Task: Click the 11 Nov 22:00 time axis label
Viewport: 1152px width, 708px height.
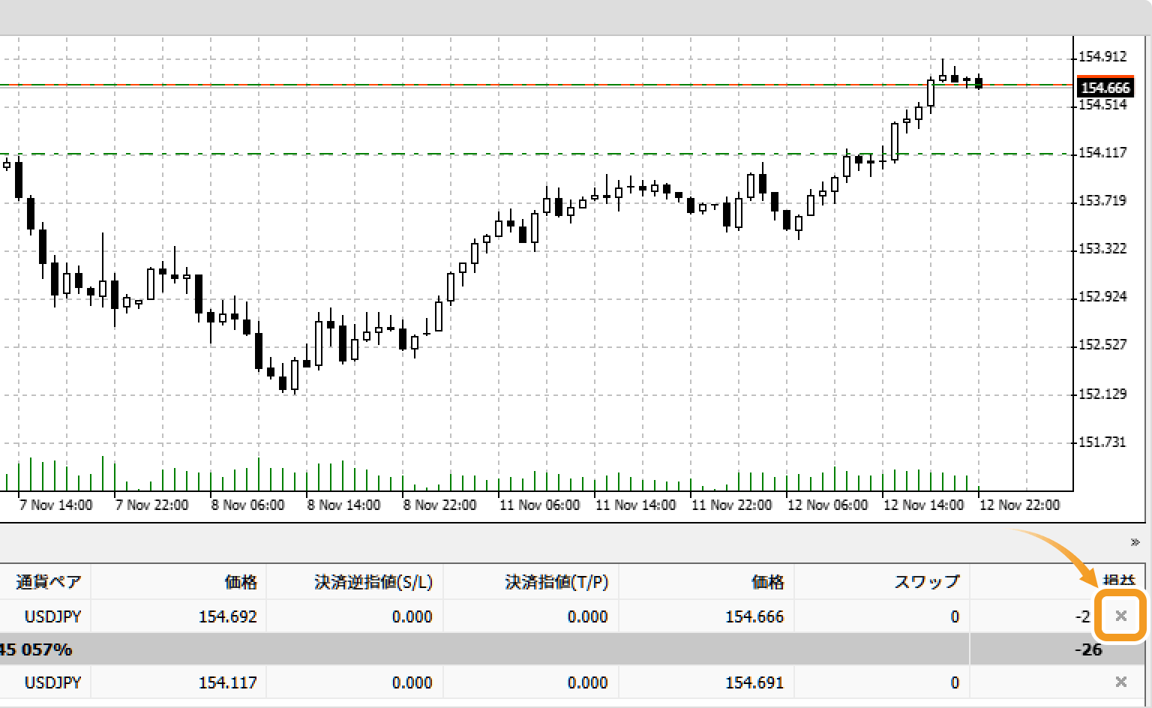Action: pos(732,505)
